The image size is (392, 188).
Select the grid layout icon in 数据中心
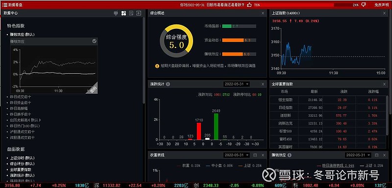(123, 13)
